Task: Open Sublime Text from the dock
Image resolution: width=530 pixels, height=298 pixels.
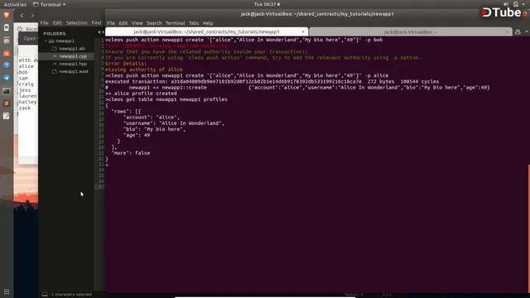Action: click(x=7, y=103)
